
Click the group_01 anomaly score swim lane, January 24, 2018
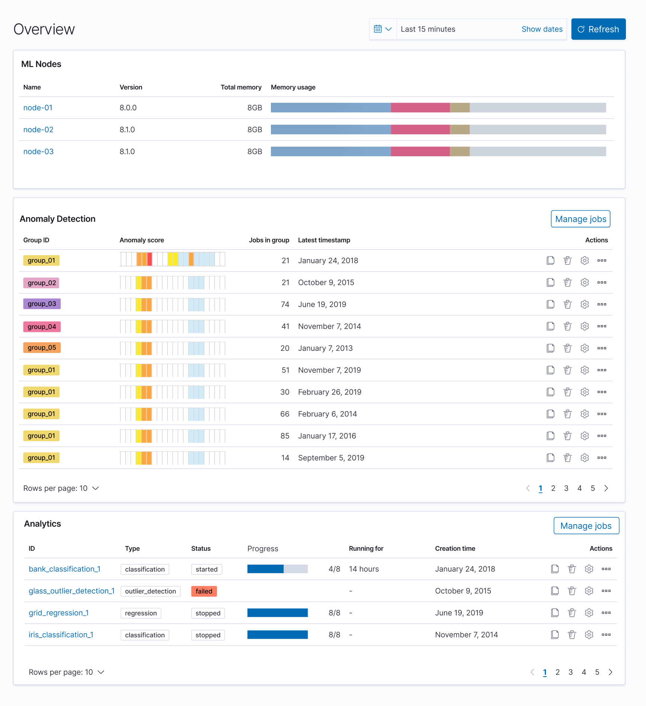click(x=172, y=259)
